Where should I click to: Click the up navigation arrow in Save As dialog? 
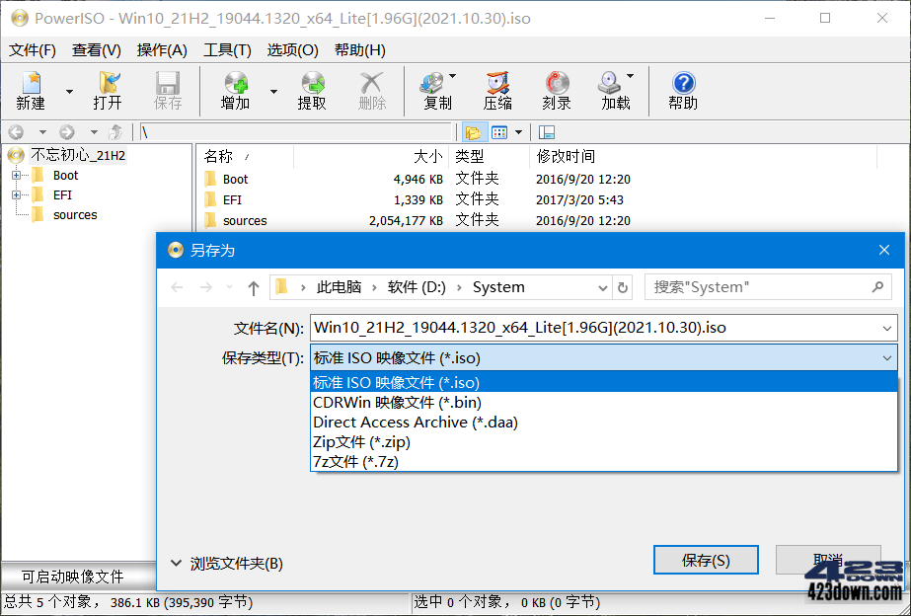[x=253, y=286]
